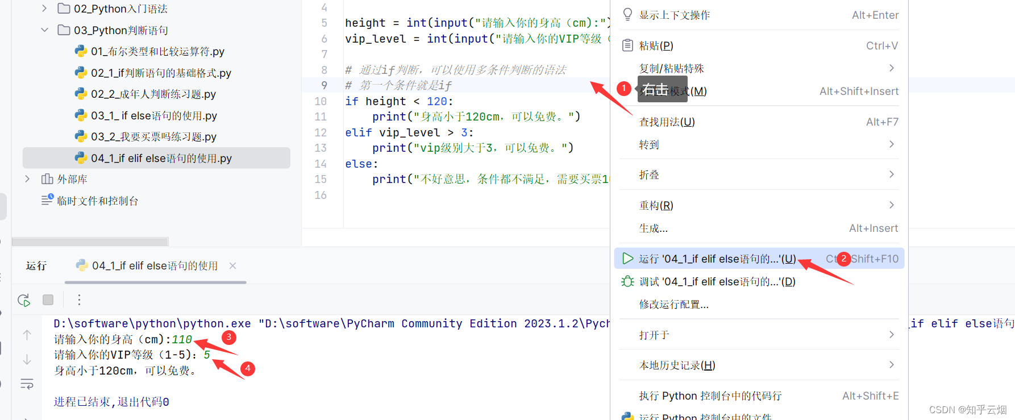The height and width of the screenshot is (420, 1015).
Task: Click the 临时文件和控制台 scratches icon
Action: coord(47,200)
